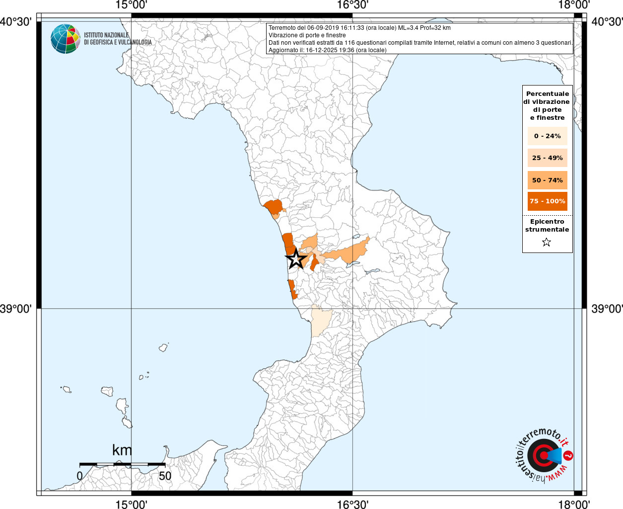
Task: Click the long light-orange municipality east of epicenter
Action: [x=347, y=252]
